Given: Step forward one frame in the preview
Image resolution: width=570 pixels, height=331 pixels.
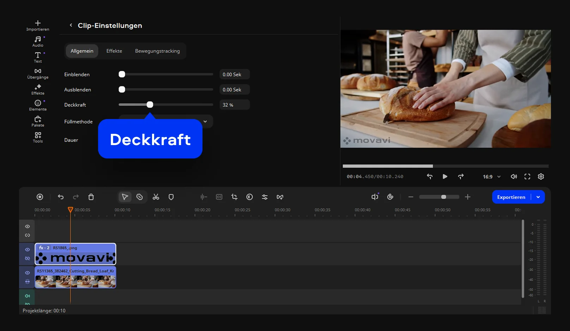Looking at the screenshot, I should tap(461, 176).
